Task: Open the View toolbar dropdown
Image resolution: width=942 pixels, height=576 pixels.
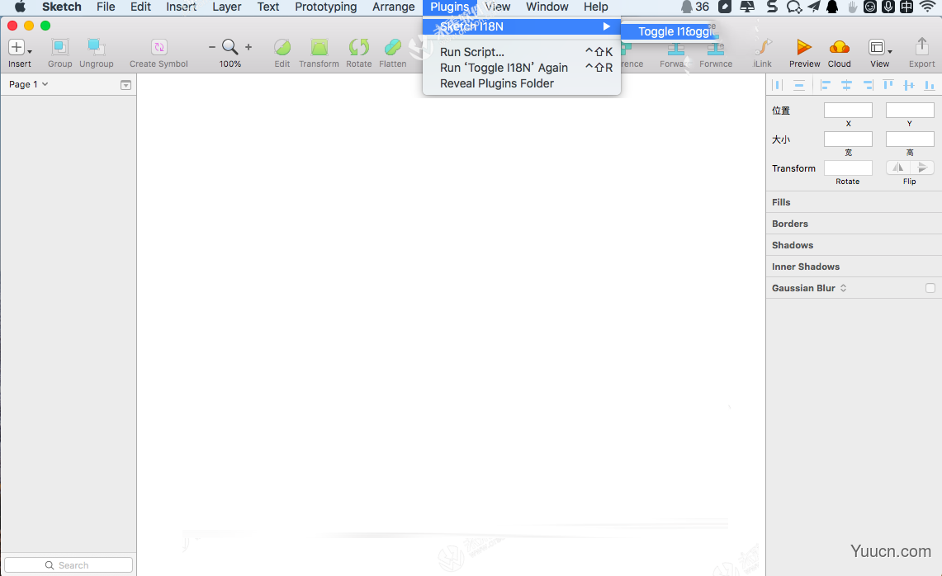Action: coord(880,47)
